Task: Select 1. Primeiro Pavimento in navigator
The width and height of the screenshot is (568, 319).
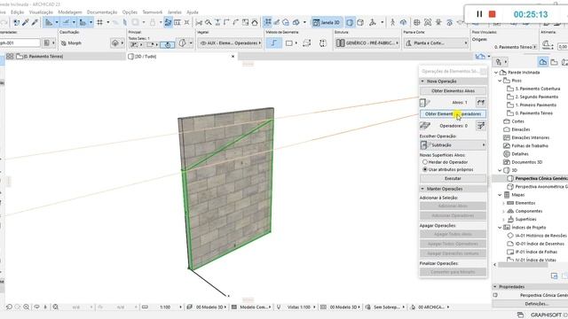Action: pyautogui.click(x=536, y=105)
